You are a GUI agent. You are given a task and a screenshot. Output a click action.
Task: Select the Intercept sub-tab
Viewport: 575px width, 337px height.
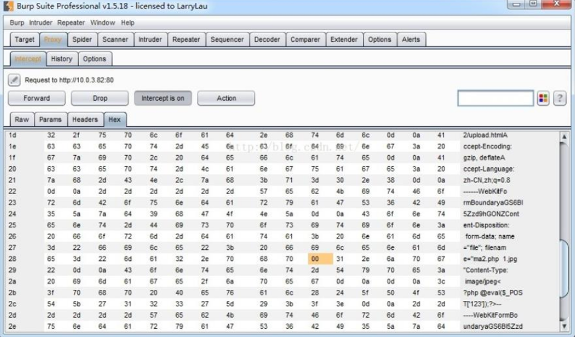pos(28,59)
